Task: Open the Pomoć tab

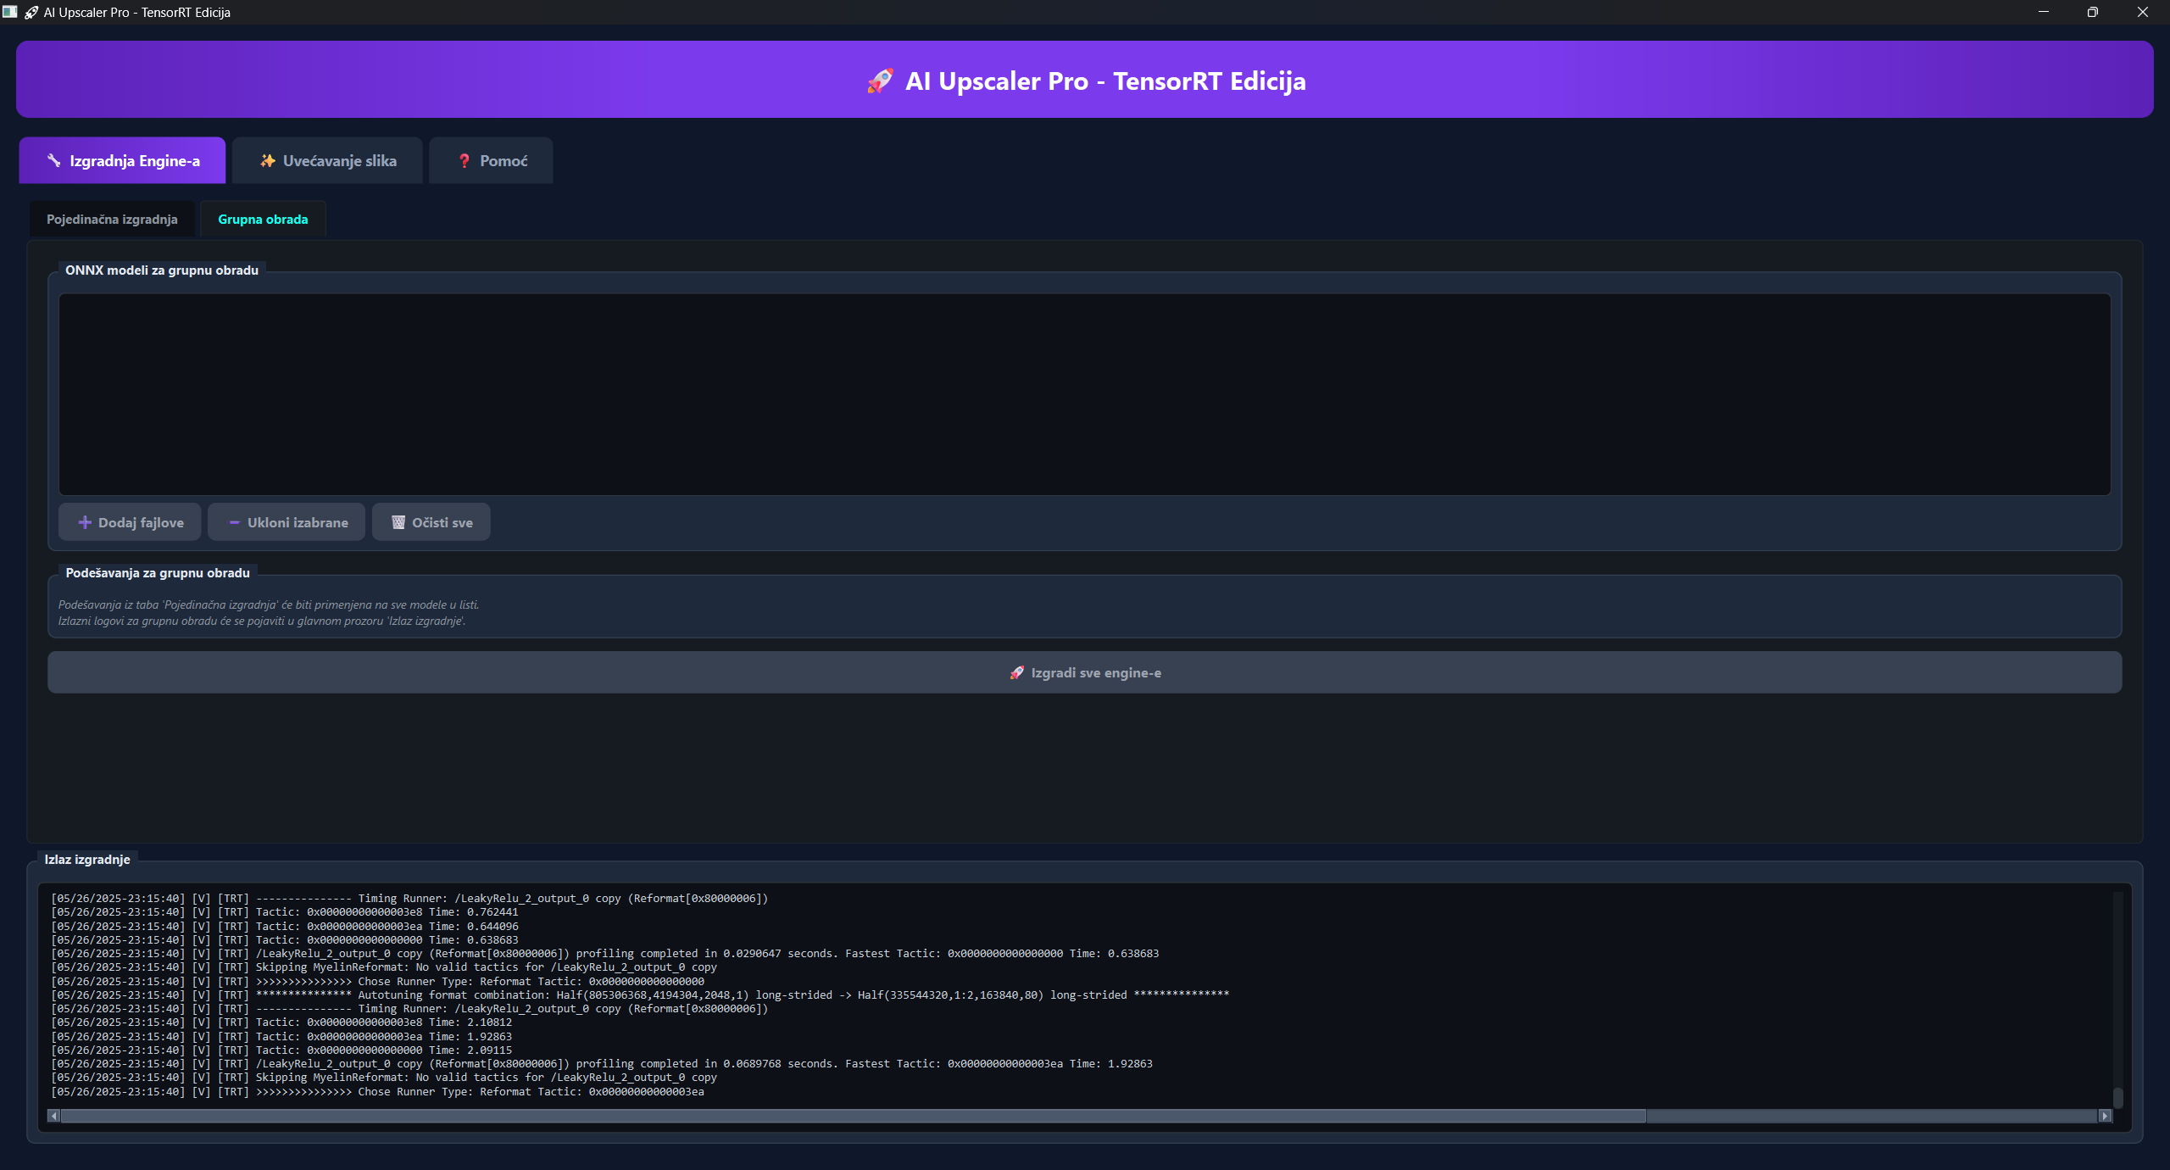Action: pos(491,160)
